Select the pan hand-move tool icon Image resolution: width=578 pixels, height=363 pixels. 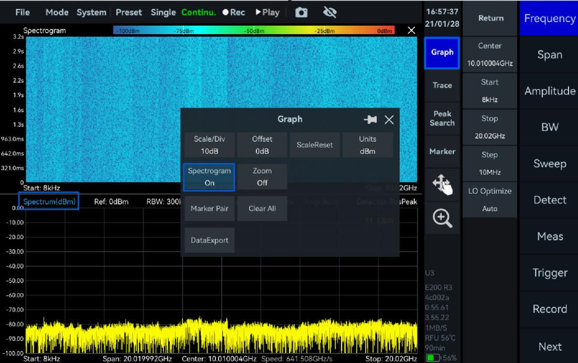click(x=442, y=184)
